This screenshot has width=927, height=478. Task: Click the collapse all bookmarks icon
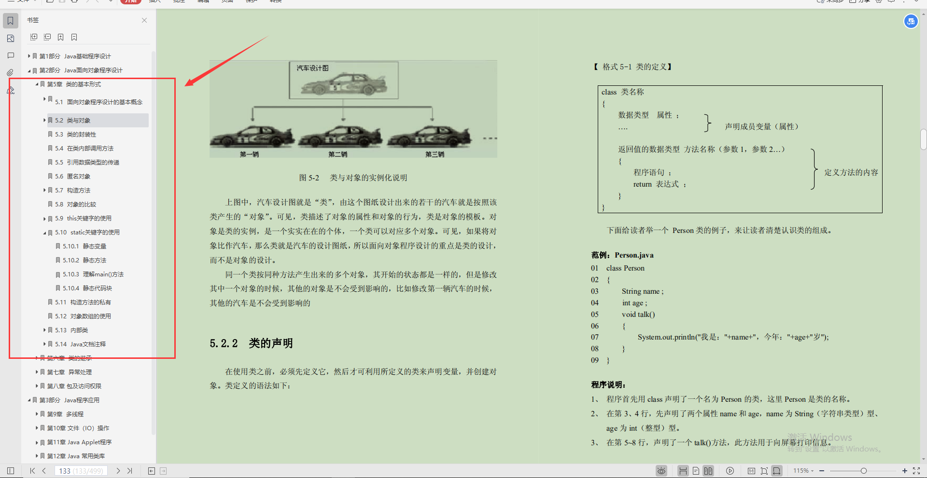click(x=47, y=37)
